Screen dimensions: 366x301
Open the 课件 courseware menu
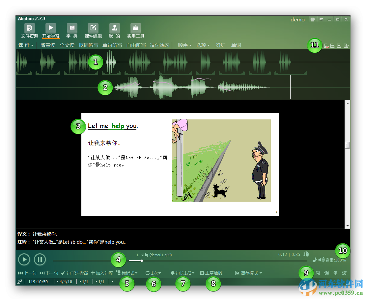tap(25, 45)
